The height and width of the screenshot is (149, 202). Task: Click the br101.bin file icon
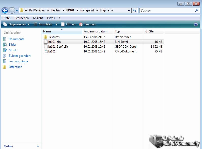click(45, 42)
